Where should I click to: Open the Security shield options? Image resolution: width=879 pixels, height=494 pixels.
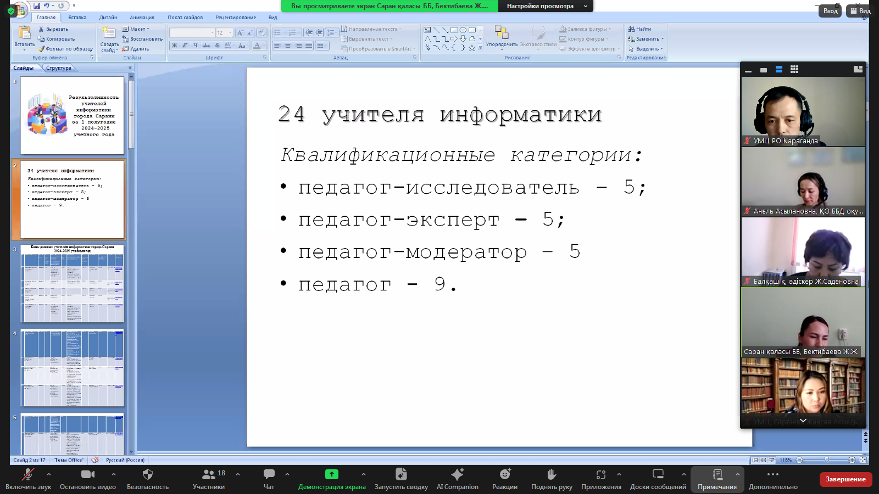147,478
